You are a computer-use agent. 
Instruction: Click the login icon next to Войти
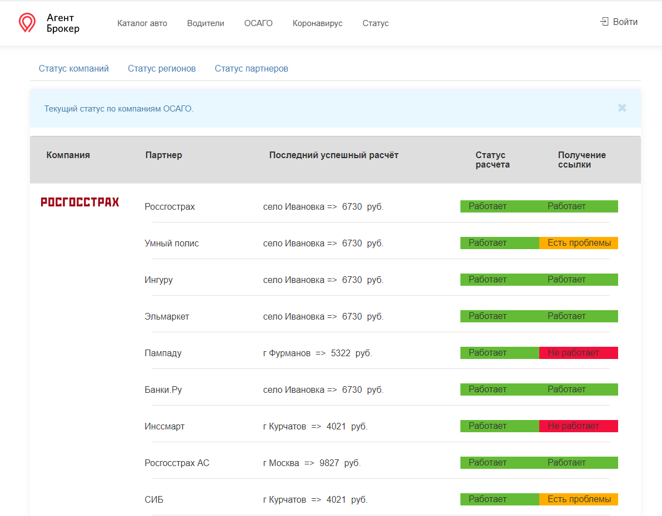(604, 22)
